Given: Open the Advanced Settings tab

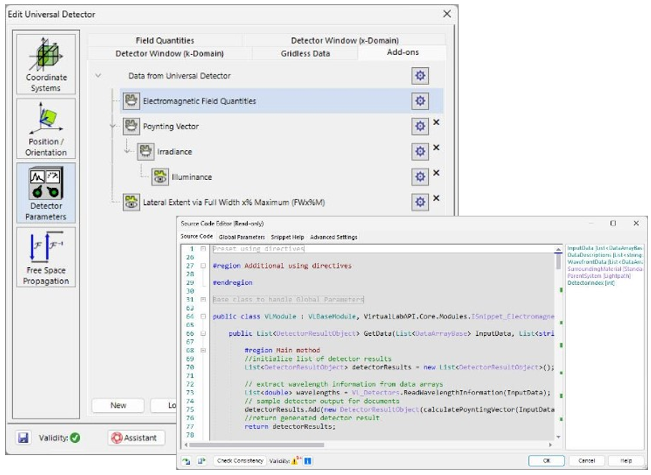Looking at the screenshot, I should (334, 237).
